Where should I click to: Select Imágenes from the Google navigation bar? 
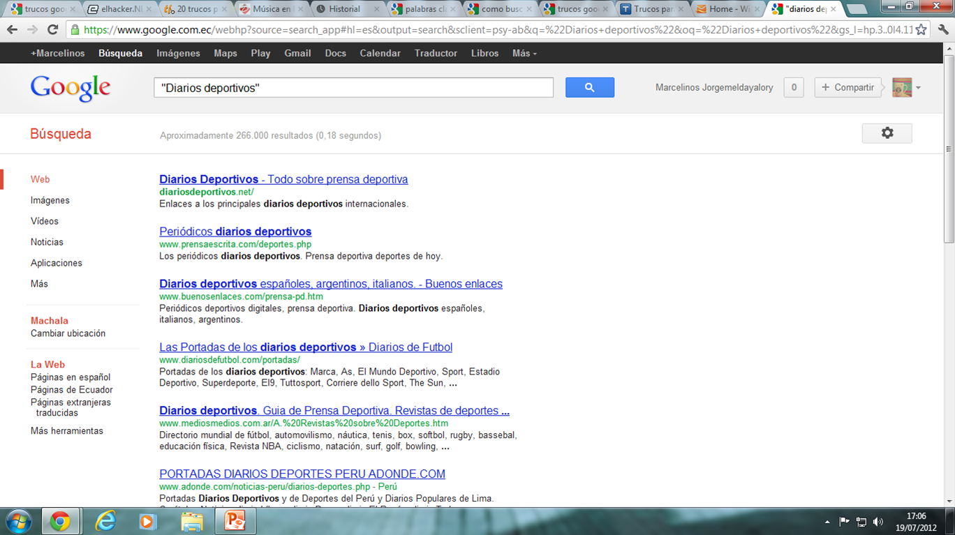[x=177, y=52]
